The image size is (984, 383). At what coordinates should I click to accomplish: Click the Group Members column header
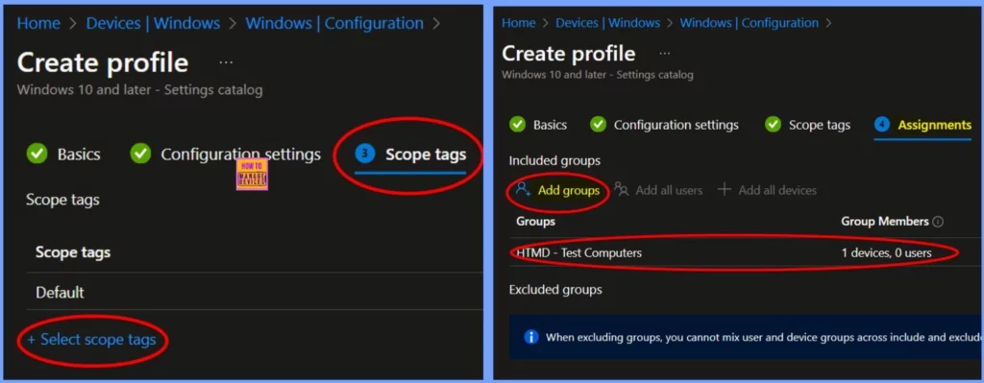pyautogui.click(x=885, y=222)
